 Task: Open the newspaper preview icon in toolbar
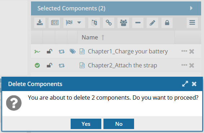(54, 23)
